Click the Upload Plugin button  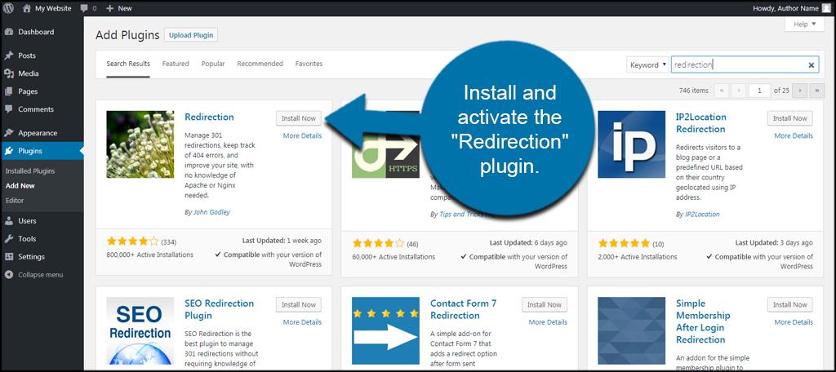pyautogui.click(x=191, y=35)
